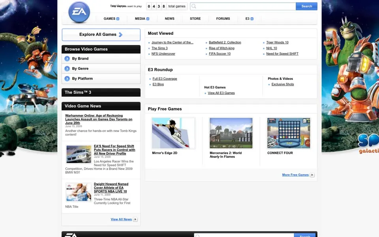
Task: Click the chevron icon on Explore All Games
Action: pyautogui.click(x=121, y=35)
